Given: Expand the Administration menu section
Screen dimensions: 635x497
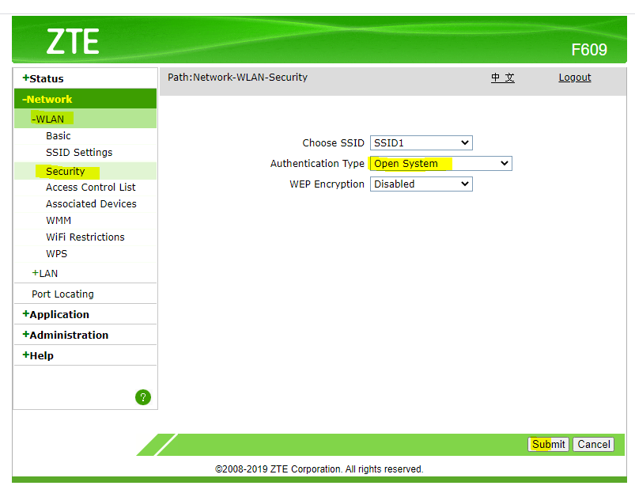Looking at the screenshot, I should (66, 335).
